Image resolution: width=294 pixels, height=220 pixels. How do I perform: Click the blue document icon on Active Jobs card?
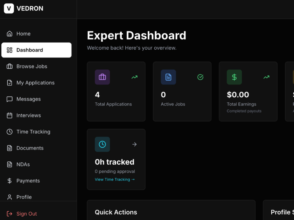click(x=168, y=77)
